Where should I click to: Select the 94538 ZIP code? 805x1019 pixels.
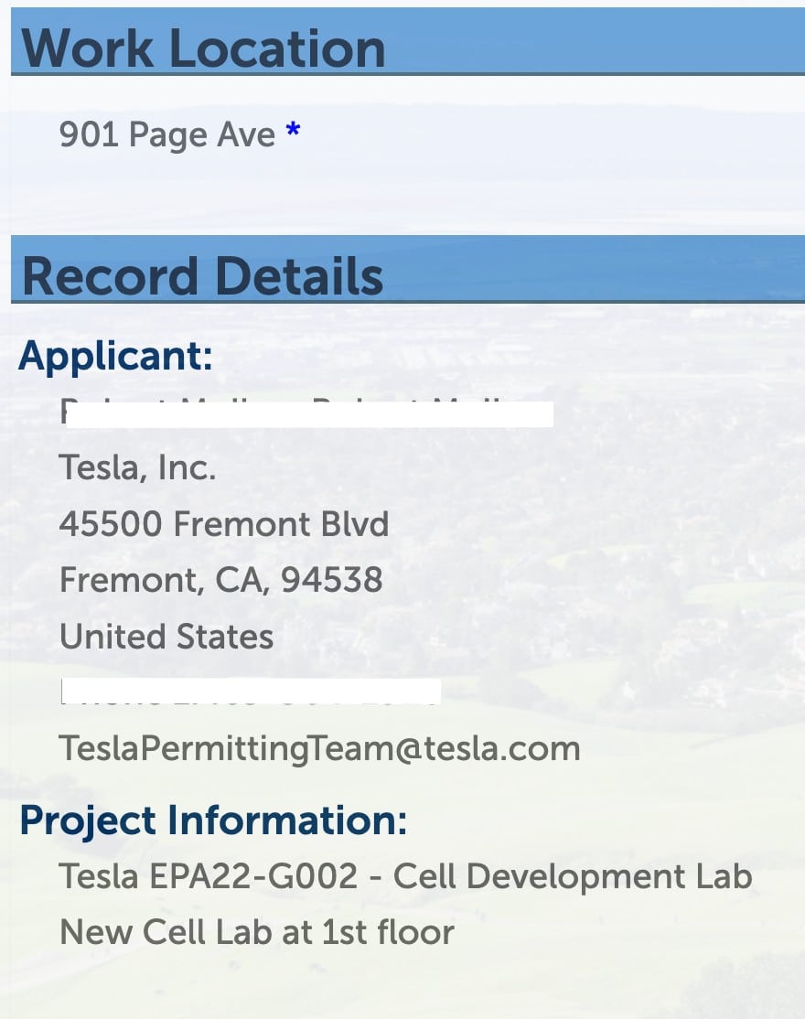332,580
